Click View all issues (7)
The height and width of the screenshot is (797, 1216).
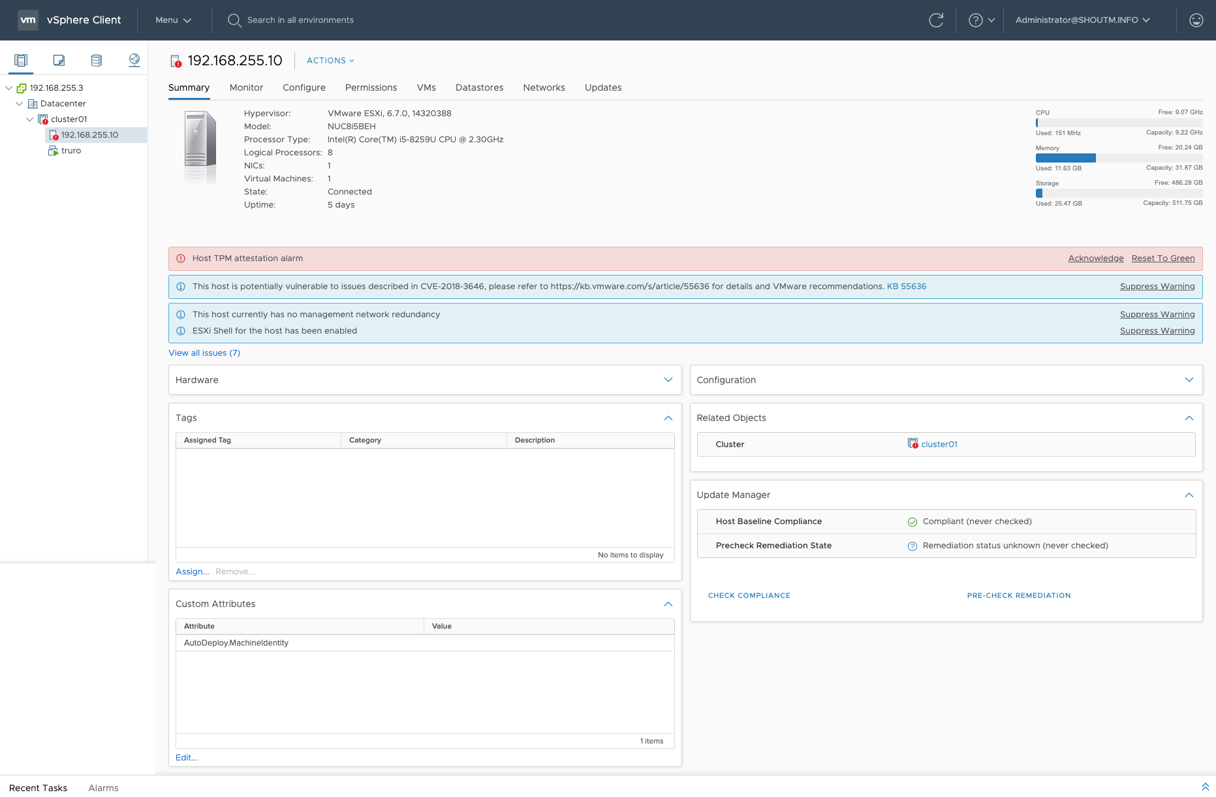tap(204, 353)
